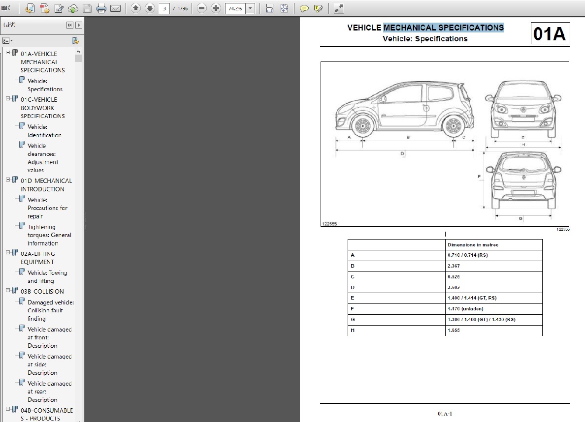
Task: Open bookmark Vehicle clearances: Adjustment values
Action: click(42, 158)
